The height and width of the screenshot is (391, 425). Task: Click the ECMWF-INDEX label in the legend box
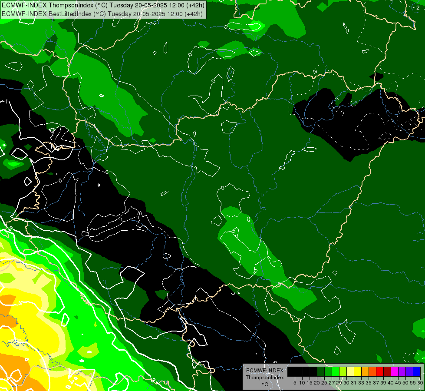pyautogui.click(x=265, y=371)
